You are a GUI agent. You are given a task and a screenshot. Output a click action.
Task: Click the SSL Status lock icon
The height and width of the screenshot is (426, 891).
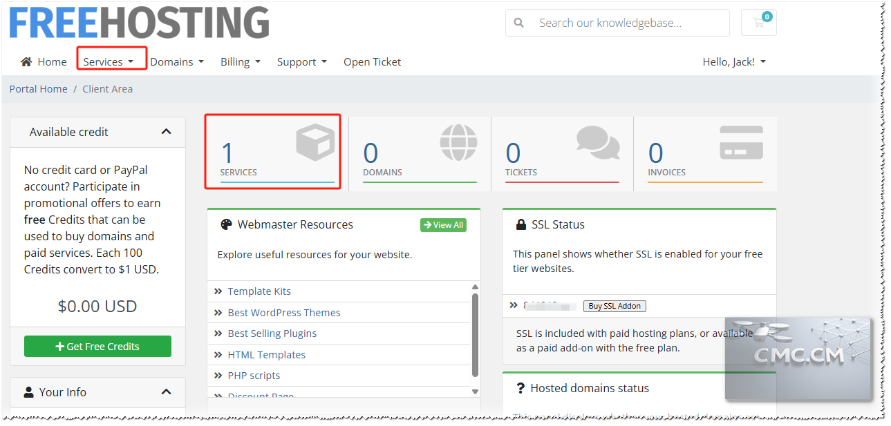click(521, 224)
